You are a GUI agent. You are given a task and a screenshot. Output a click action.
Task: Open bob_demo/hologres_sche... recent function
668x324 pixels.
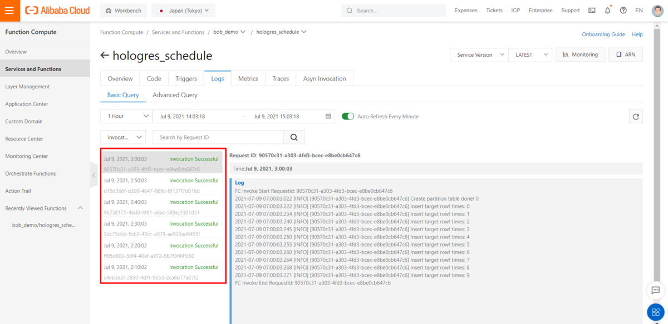[x=45, y=225]
